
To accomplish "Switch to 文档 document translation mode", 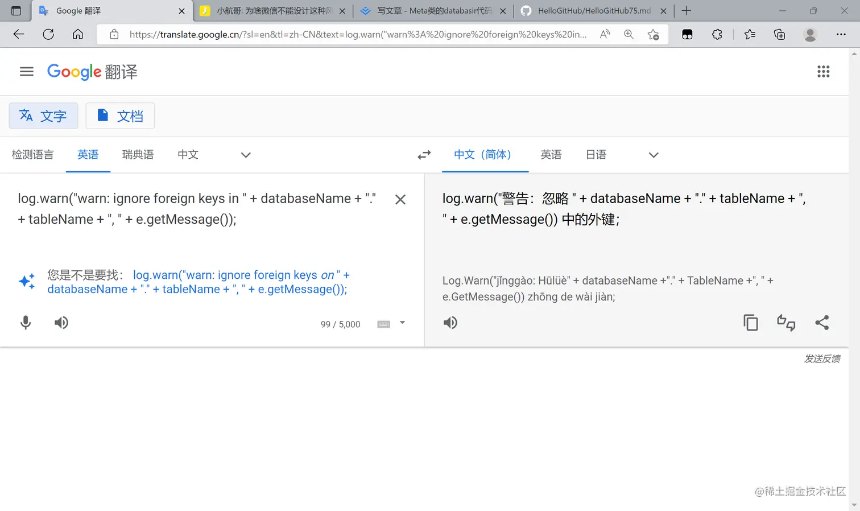I will pyautogui.click(x=120, y=116).
